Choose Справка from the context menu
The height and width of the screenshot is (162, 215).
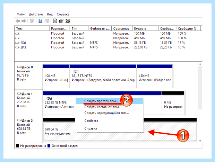(x=109, y=128)
